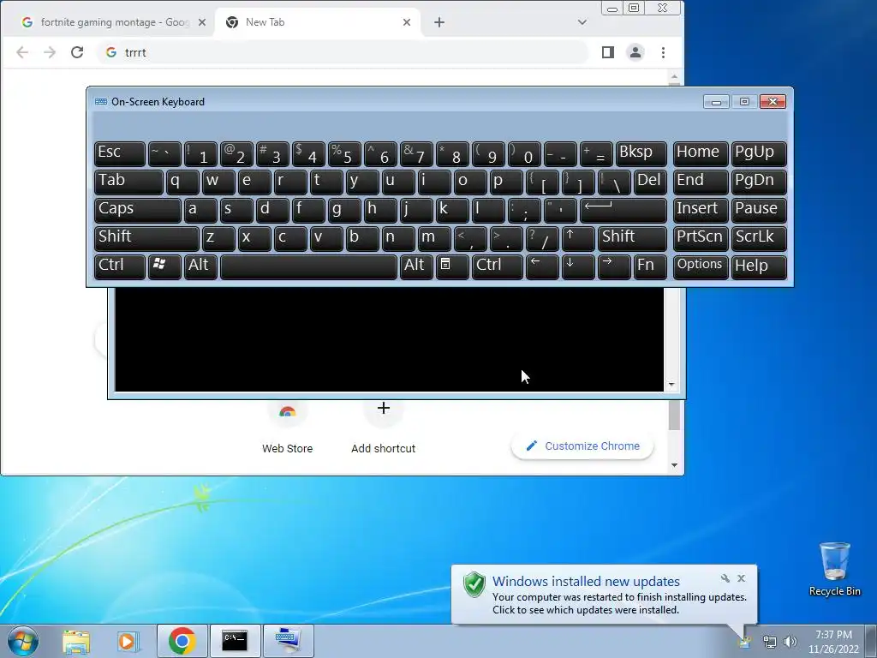Toggle the left Shift key
The height and width of the screenshot is (658, 877).
146,238
